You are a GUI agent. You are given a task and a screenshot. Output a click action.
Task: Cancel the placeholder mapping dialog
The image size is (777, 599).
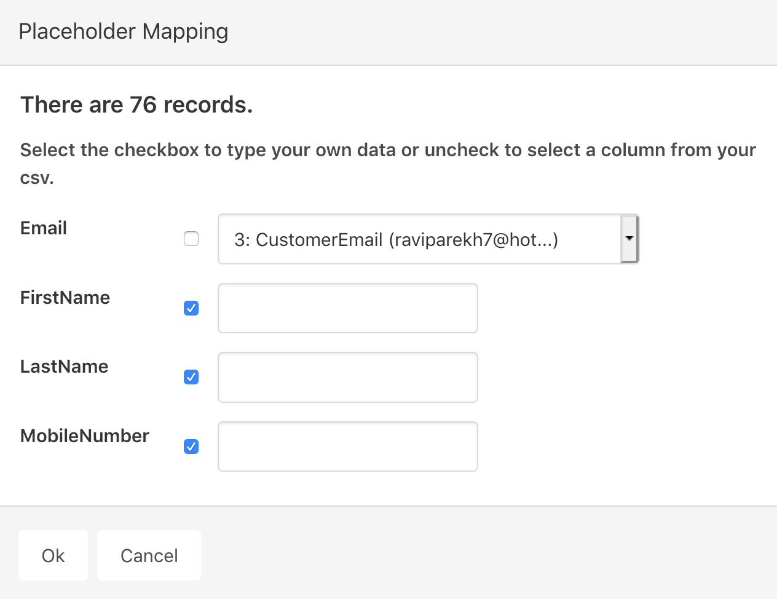pos(149,555)
